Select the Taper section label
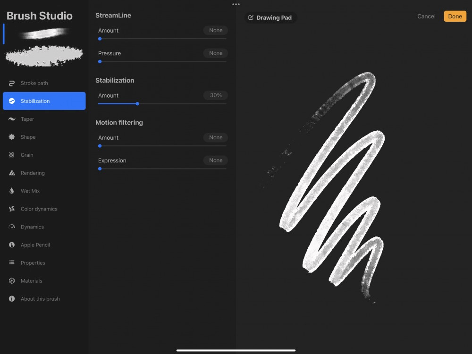Screen dimensions: 472x354 coord(27,119)
